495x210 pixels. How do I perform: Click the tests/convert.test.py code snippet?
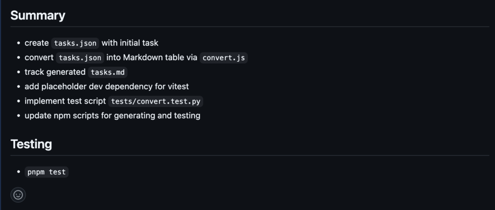tap(156, 101)
